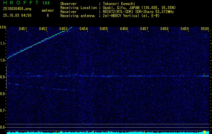Click the version number 1.0.0
The height and width of the screenshot is (134, 212).
coord(46,3)
